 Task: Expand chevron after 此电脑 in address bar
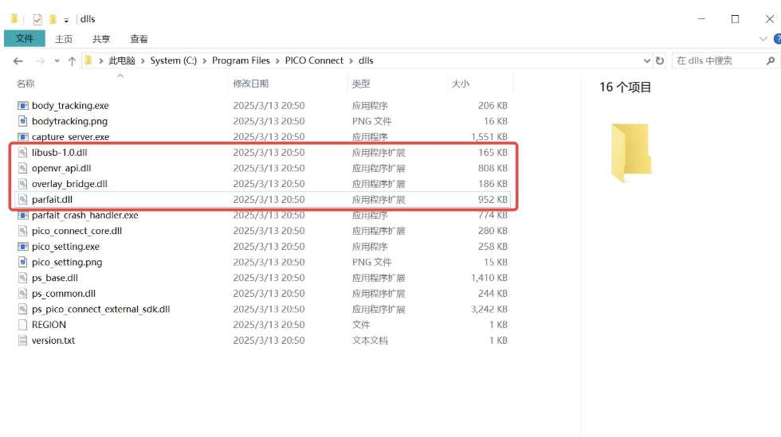pyautogui.click(x=143, y=60)
